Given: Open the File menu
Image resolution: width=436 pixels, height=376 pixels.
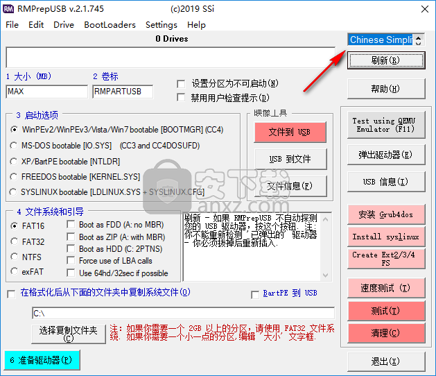Looking at the screenshot, I should pyautogui.click(x=12, y=25).
